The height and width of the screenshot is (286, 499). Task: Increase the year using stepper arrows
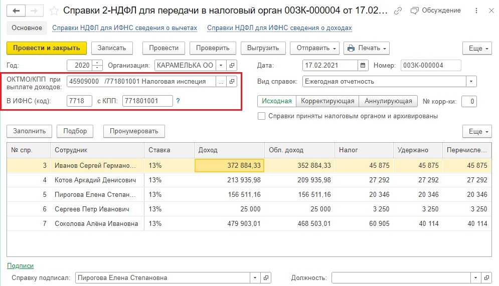[97, 63]
